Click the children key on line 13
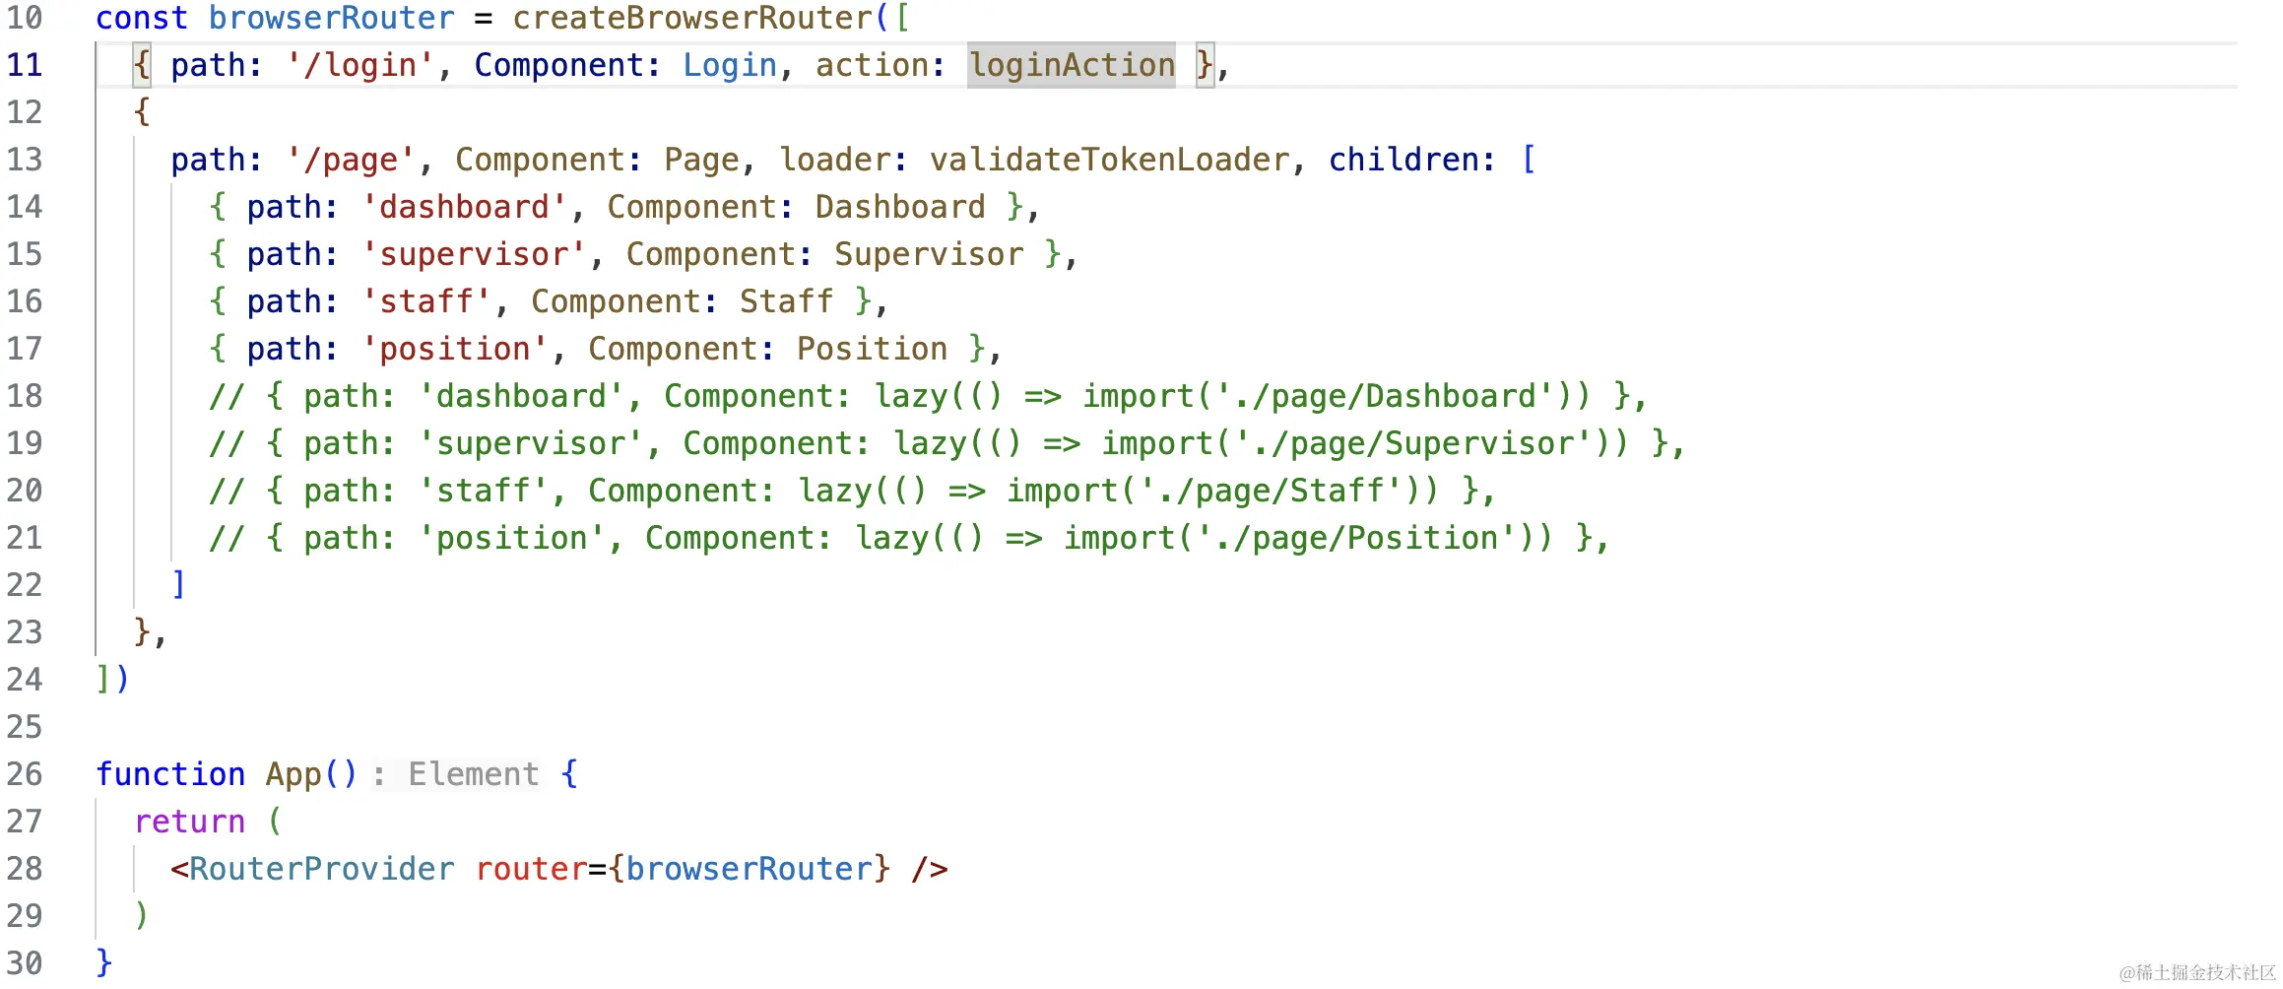 [x=1402, y=160]
